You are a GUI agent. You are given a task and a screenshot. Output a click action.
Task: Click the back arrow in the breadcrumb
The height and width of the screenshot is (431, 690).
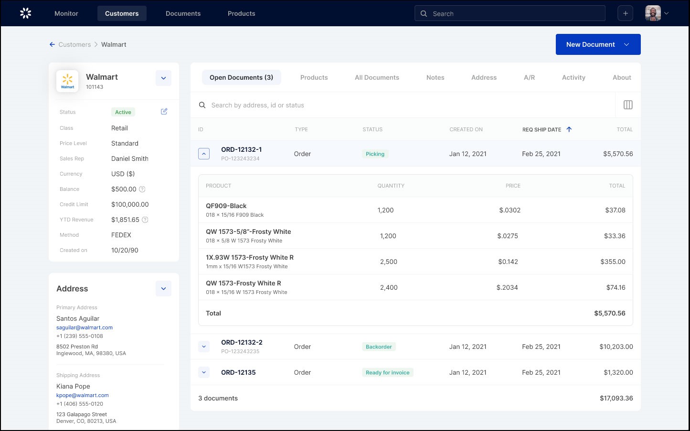point(52,44)
